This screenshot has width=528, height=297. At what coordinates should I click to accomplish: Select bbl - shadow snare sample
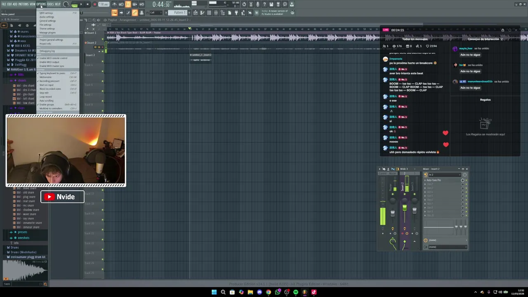tap(28, 210)
